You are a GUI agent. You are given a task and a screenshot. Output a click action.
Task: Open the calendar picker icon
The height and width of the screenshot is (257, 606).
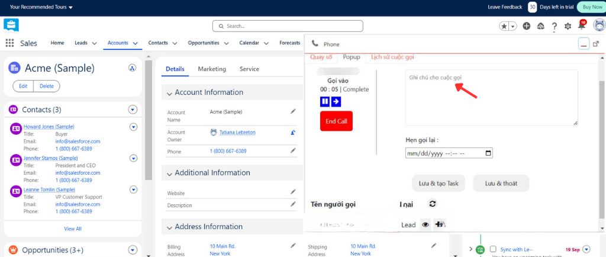tap(488, 153)
